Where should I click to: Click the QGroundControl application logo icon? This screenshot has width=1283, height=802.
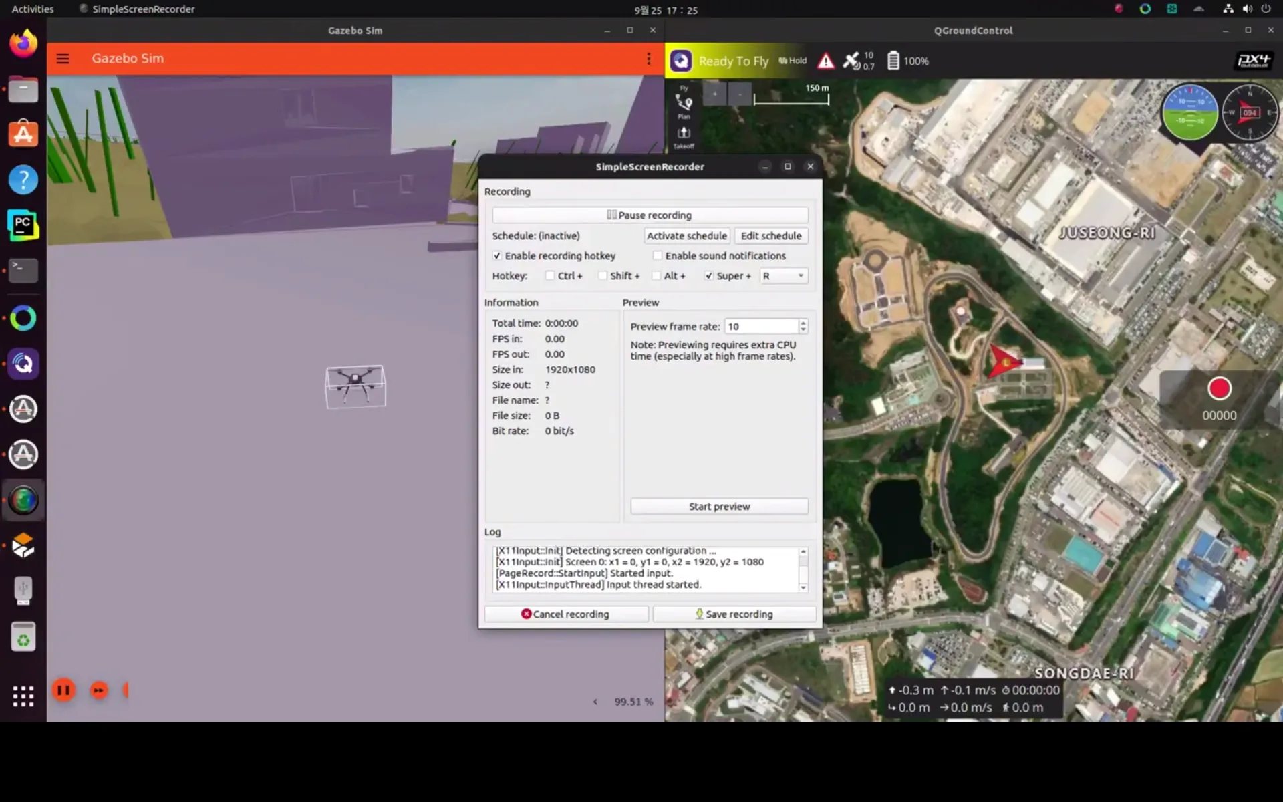click(x=681, y=61)
